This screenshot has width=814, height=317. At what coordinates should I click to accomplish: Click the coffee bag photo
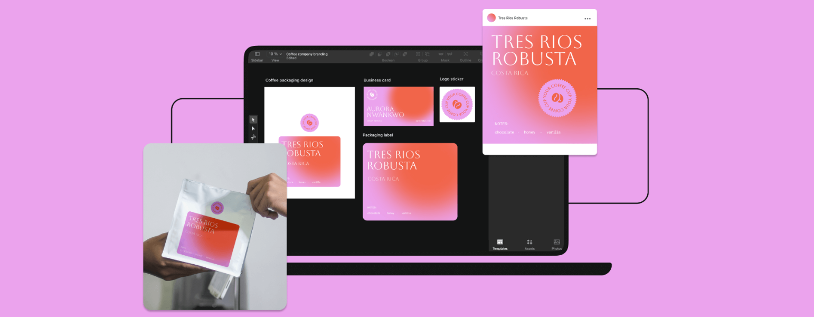tap(215, 227)
